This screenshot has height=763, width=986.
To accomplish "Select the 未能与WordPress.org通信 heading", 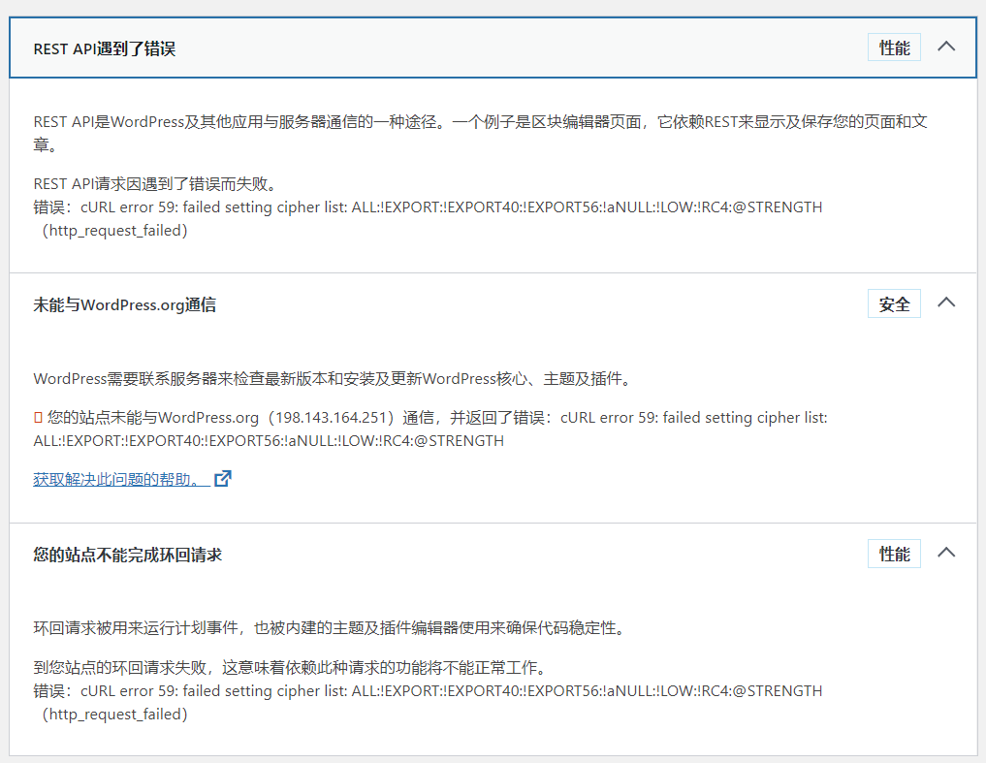I will pos(124,304).
